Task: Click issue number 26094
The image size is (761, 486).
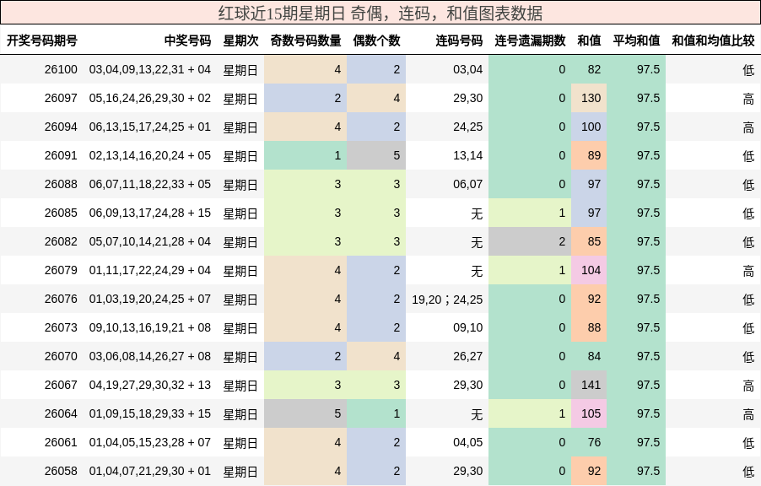Action: (x=61, y=127)
